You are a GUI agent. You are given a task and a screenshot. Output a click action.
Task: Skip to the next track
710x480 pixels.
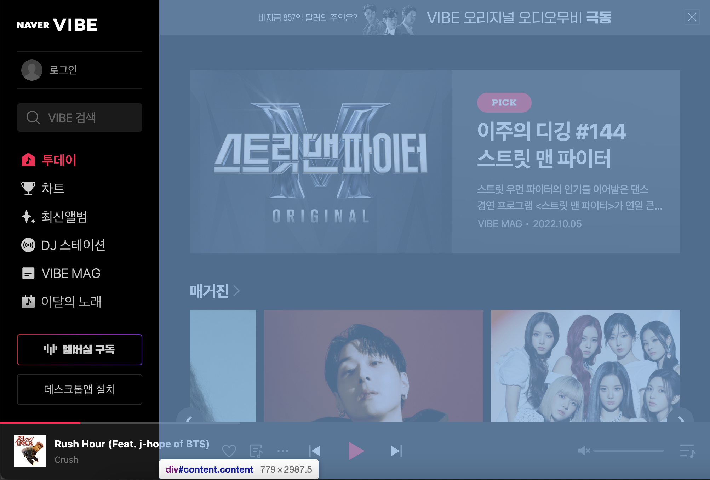396,451
